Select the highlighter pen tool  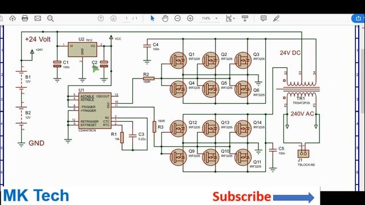coord(276,18)
